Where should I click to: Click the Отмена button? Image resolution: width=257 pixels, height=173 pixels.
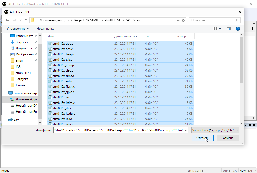click(x=228, y=138)
